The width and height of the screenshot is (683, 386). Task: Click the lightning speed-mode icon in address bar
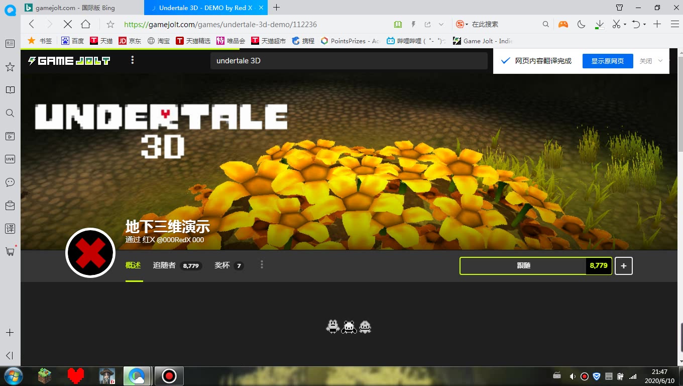(414, 24)
